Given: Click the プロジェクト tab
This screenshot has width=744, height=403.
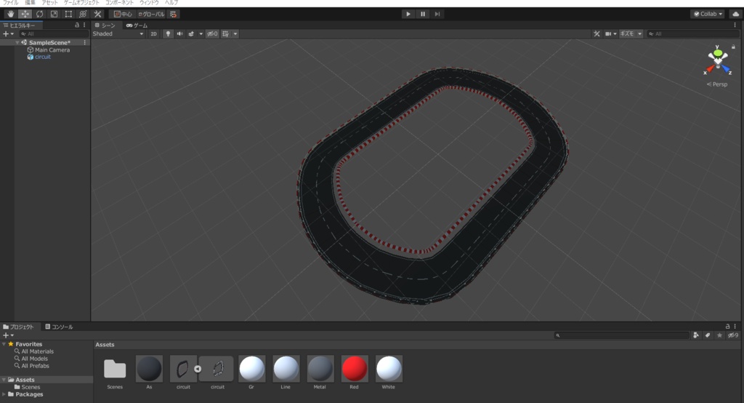Looking at the screenshot, I should (18, 327).
